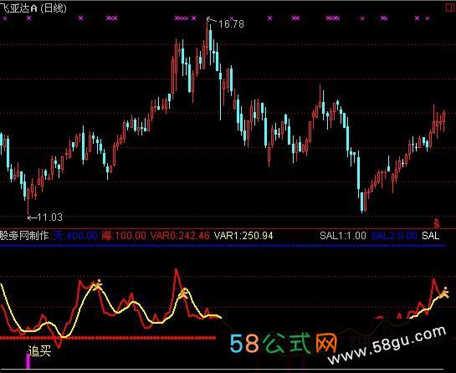Click the SAL1:1.00 legend entry
This screenshot has width=456, height=373.
coord(343,236)
